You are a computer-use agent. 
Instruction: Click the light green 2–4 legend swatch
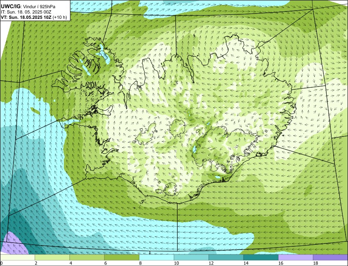coord(52,257)
